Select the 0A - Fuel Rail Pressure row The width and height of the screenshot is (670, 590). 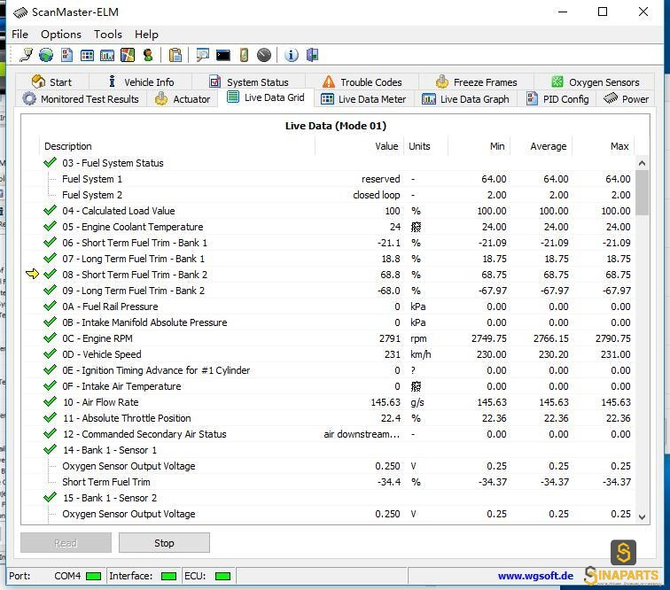tap(328, 307)
